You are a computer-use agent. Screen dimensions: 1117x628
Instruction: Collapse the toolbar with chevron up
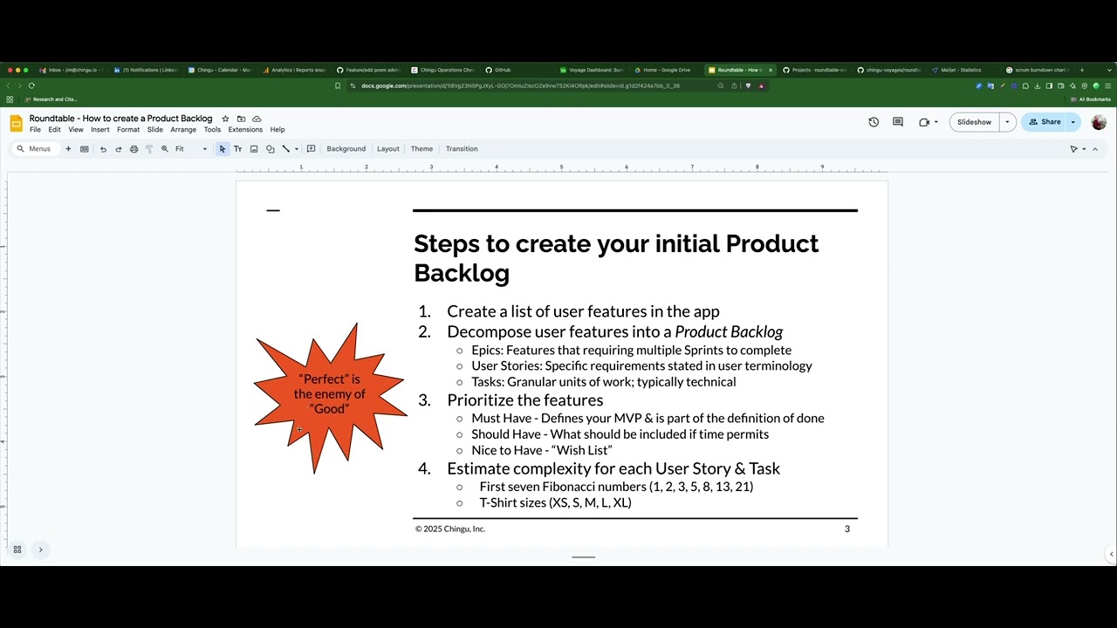click(x=1096, y=149)
